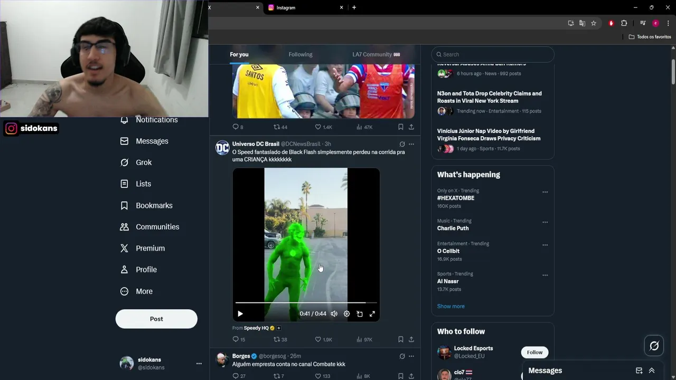Open Vinícius Júnior Nap Video news story
The image size is (676, 380).
click(x=489, y=135)
